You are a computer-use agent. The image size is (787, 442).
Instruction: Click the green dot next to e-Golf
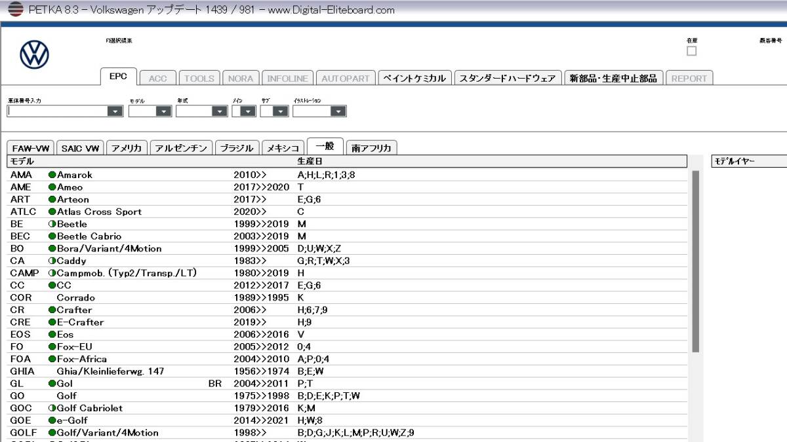pyautogui.click(x=52, y=420)
